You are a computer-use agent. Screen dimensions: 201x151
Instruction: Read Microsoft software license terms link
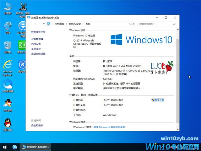click(x=109, y=127)
